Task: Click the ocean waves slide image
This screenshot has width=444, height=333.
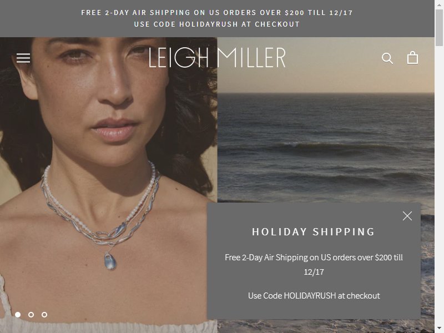Action: point(326,119)
